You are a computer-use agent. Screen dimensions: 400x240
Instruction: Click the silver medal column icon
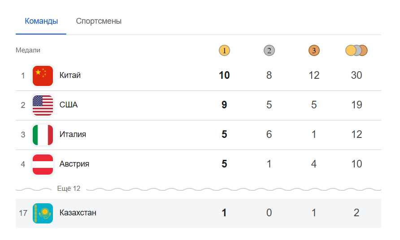click(269, 51)
